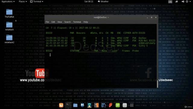Open the Files folder icon in dock

click(x=75, y=105)
